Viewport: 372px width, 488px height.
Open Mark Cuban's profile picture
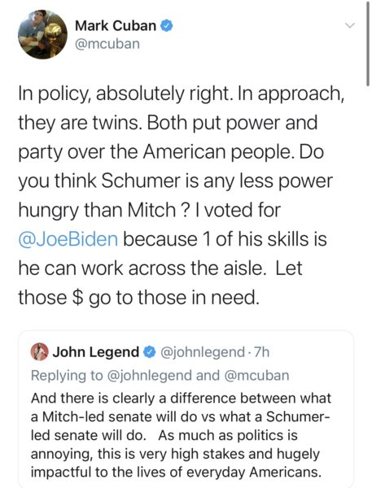point(42,34)
